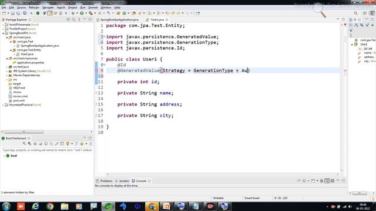Click the New Java Package toolbar icon

pyautogui.click(x=119, y=13)
